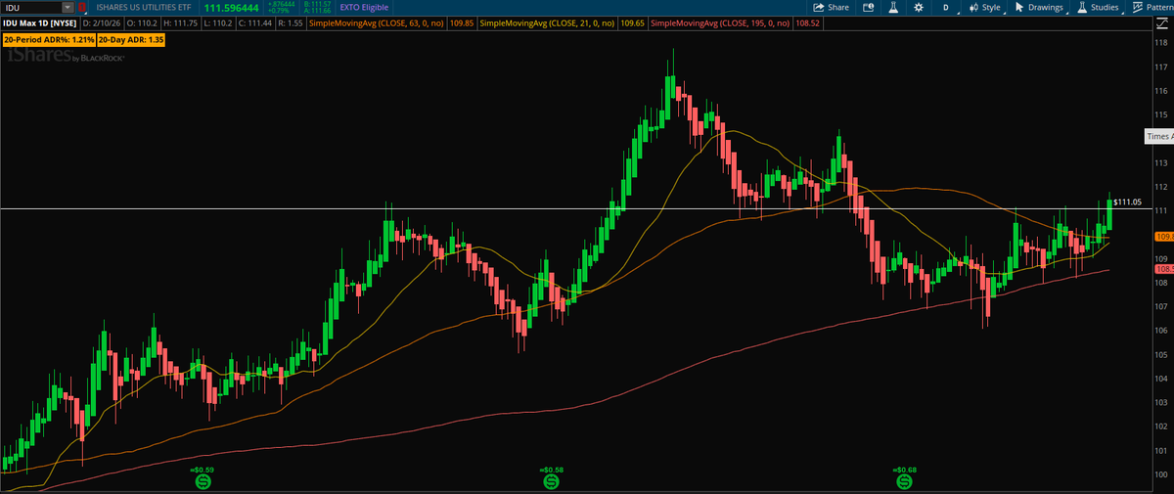Screen dimensions: 1174x494
Task: Click the 118 label on the price axis
Action: pos(1161,43)
